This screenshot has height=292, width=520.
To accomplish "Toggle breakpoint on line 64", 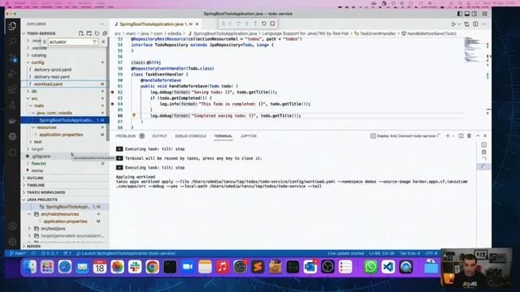I will (x=112, y=104).
